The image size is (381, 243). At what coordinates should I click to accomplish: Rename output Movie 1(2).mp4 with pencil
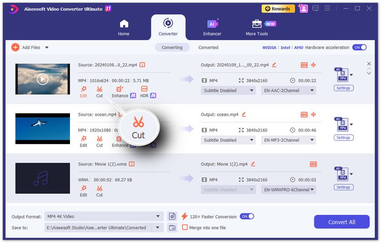253,164
